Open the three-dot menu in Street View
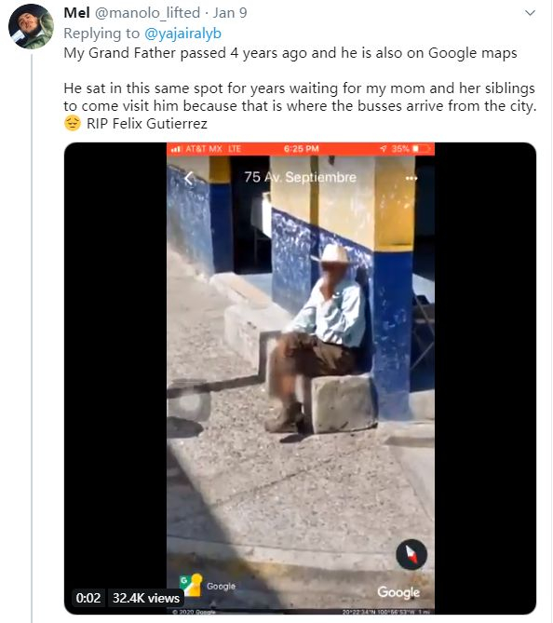Viewport: 553px width, 623px height. click(411, 179)
